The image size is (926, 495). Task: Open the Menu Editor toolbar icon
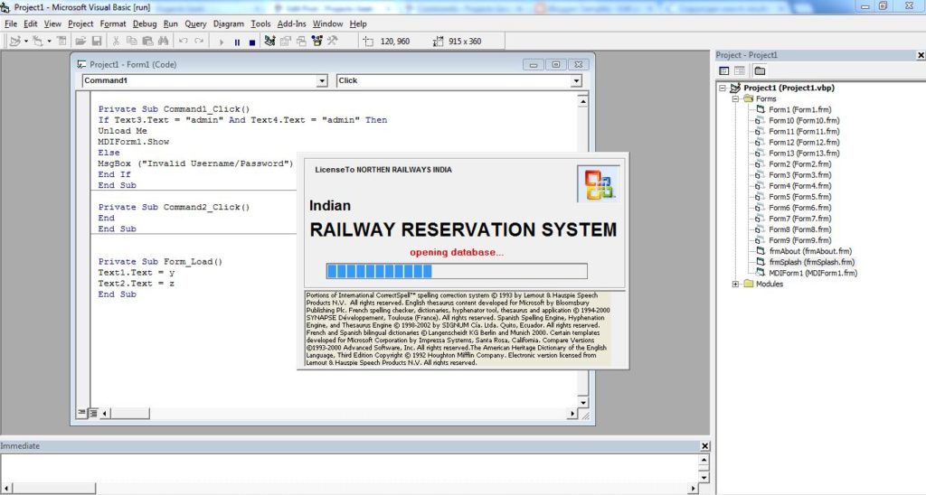pyautogui.click(x=61, y=42)
